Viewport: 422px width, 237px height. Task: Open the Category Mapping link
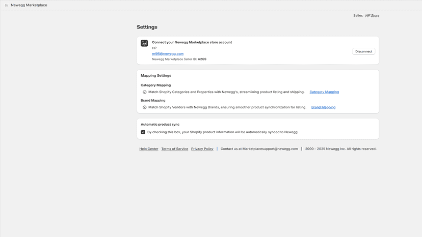[x=324, y=92]
